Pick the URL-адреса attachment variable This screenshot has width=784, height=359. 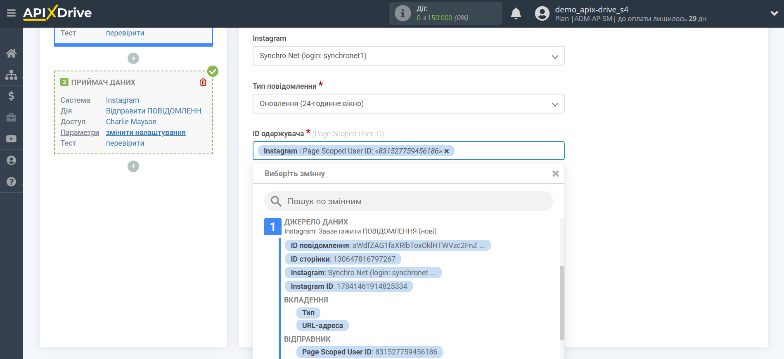click(x=322, y=326)
